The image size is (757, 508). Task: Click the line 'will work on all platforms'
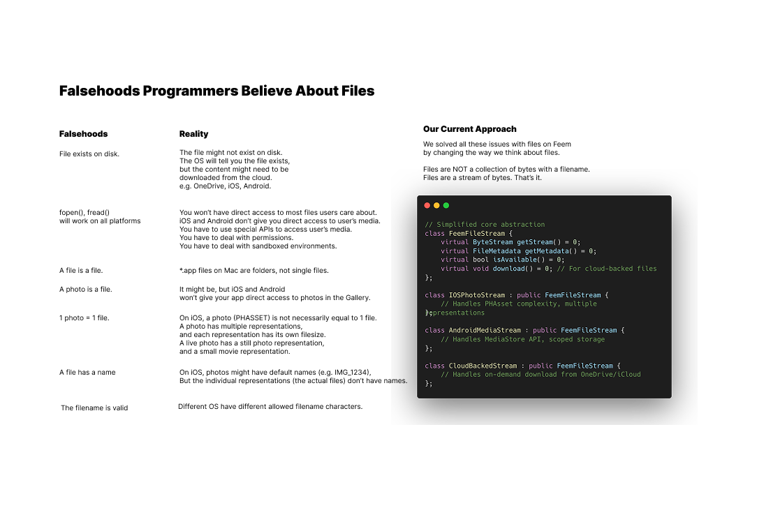[x=100, y=221]
